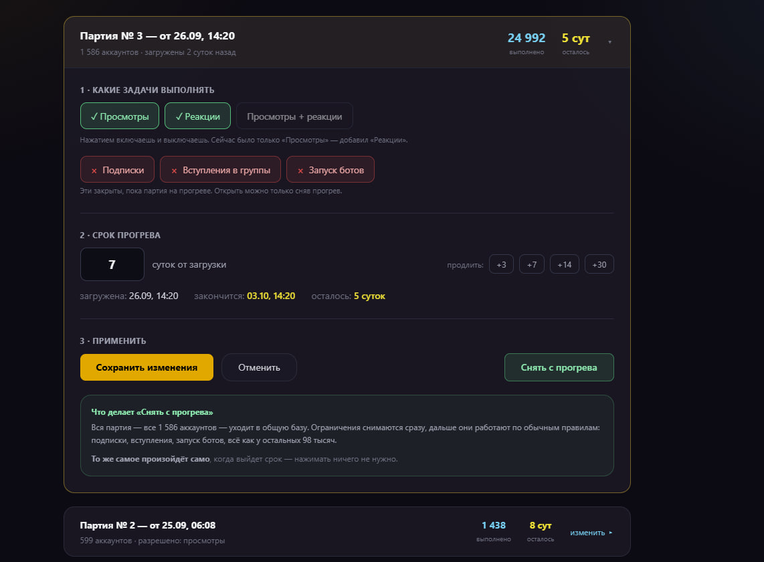Image resolution: width=764 pixels, height=562 pixels.
Task: Click the locked Запуск ботов chip
Action: click(330, 170)
